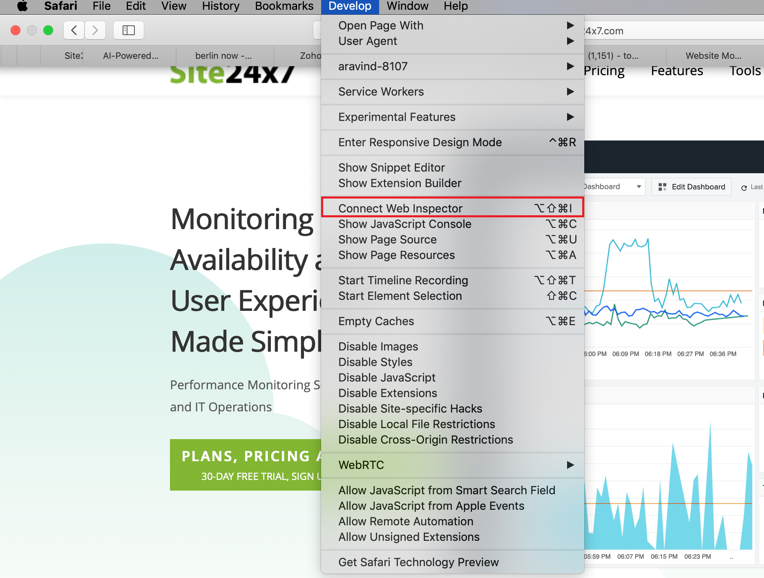The height and width of the screenshot is (578, 764).
Task: Open the Edit menu
Action: point(136,6)
